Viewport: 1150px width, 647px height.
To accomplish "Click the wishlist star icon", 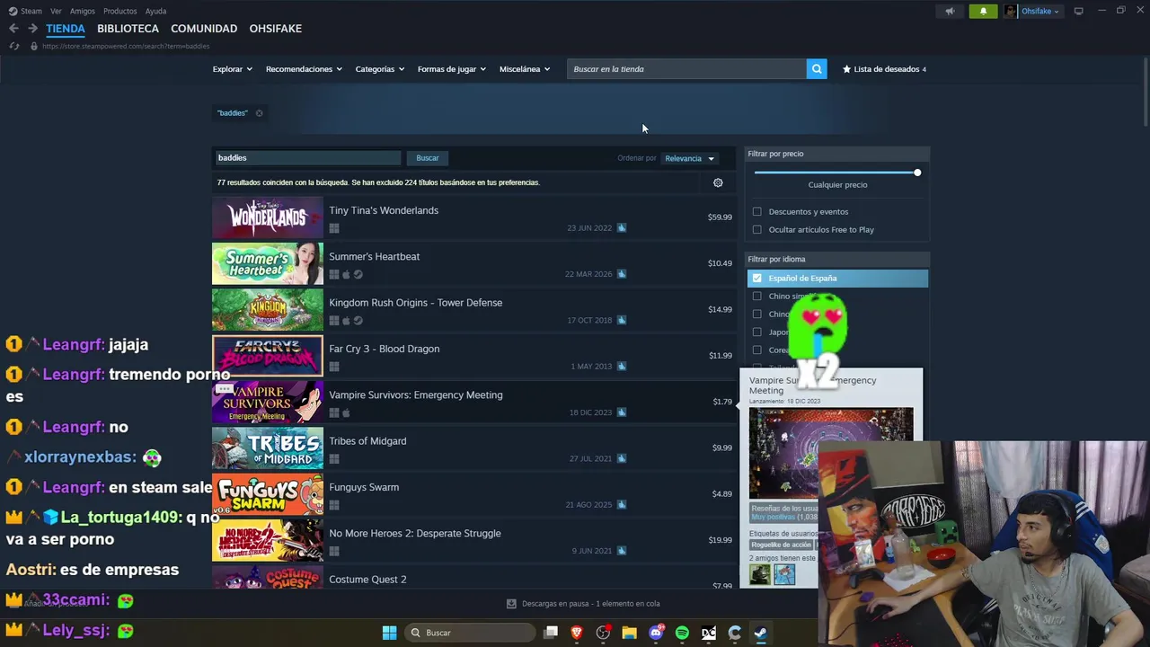I will click(x=846, y=69).
